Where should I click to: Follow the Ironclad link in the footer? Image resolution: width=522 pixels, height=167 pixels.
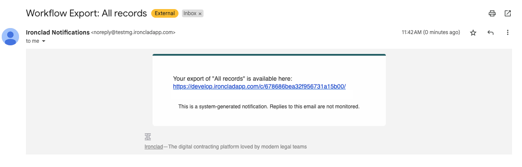[154, 147]
